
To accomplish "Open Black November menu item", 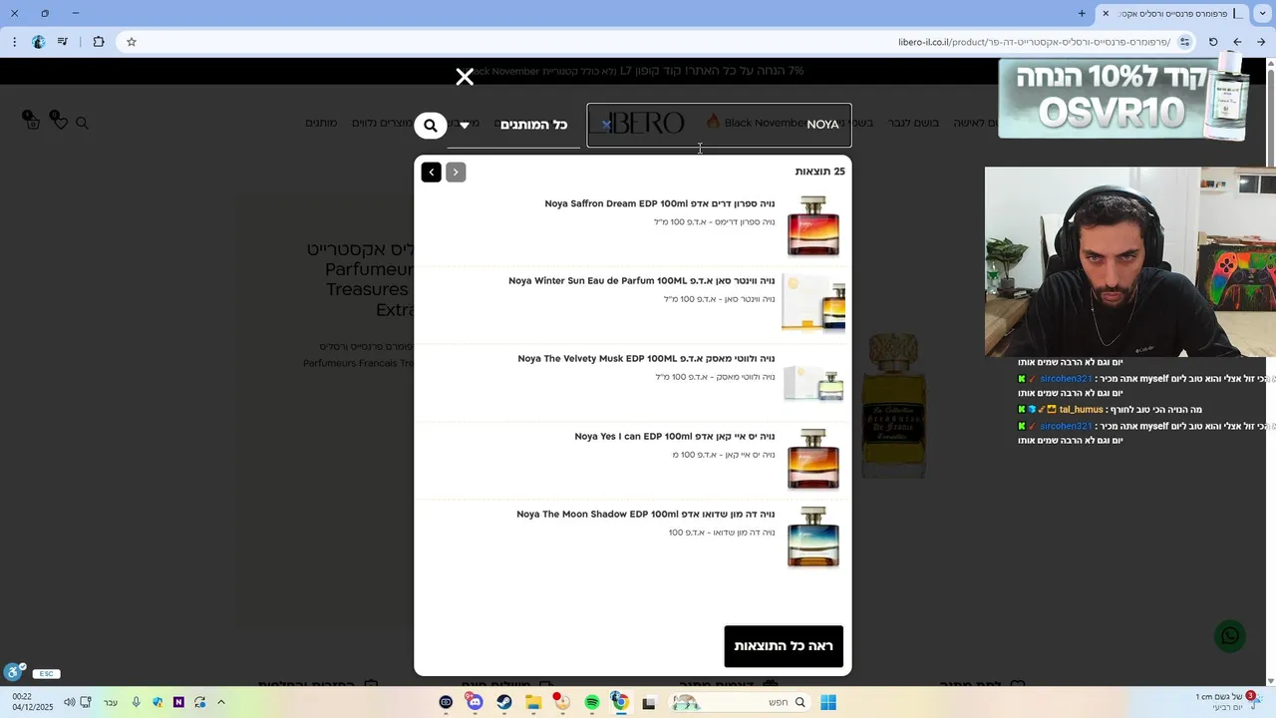I will [758, 123].
